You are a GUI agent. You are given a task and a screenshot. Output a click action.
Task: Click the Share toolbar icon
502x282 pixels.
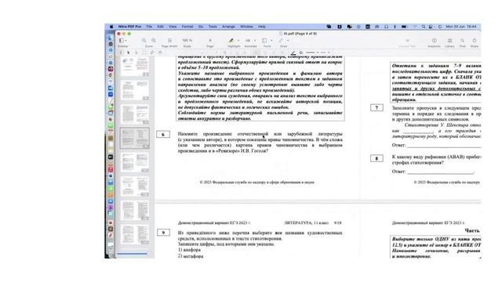pyautogui.click(x=475, y=40)
